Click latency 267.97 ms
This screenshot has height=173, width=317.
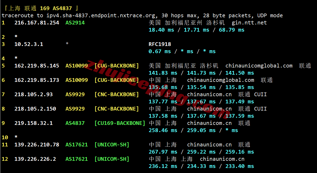pyautogui.click(x=163, y=152)
